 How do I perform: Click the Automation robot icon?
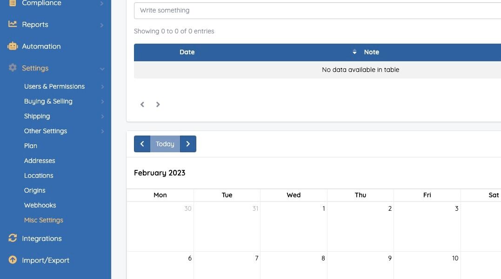coord(13,46)
